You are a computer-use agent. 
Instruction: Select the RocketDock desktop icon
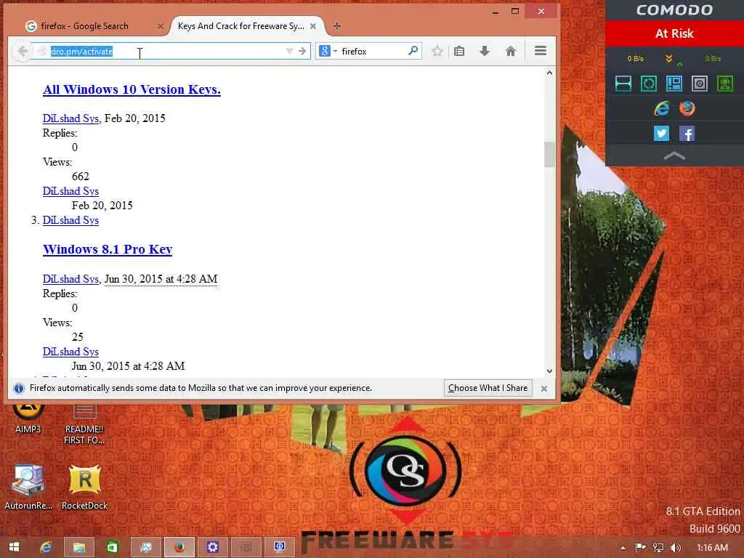tap(84, 488)
